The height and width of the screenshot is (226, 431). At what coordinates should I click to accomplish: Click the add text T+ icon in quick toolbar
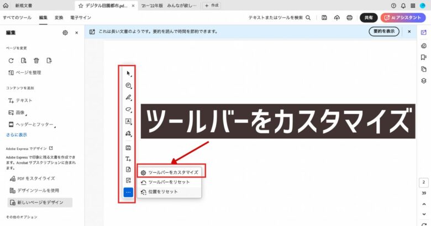click(x=128, y=159)
